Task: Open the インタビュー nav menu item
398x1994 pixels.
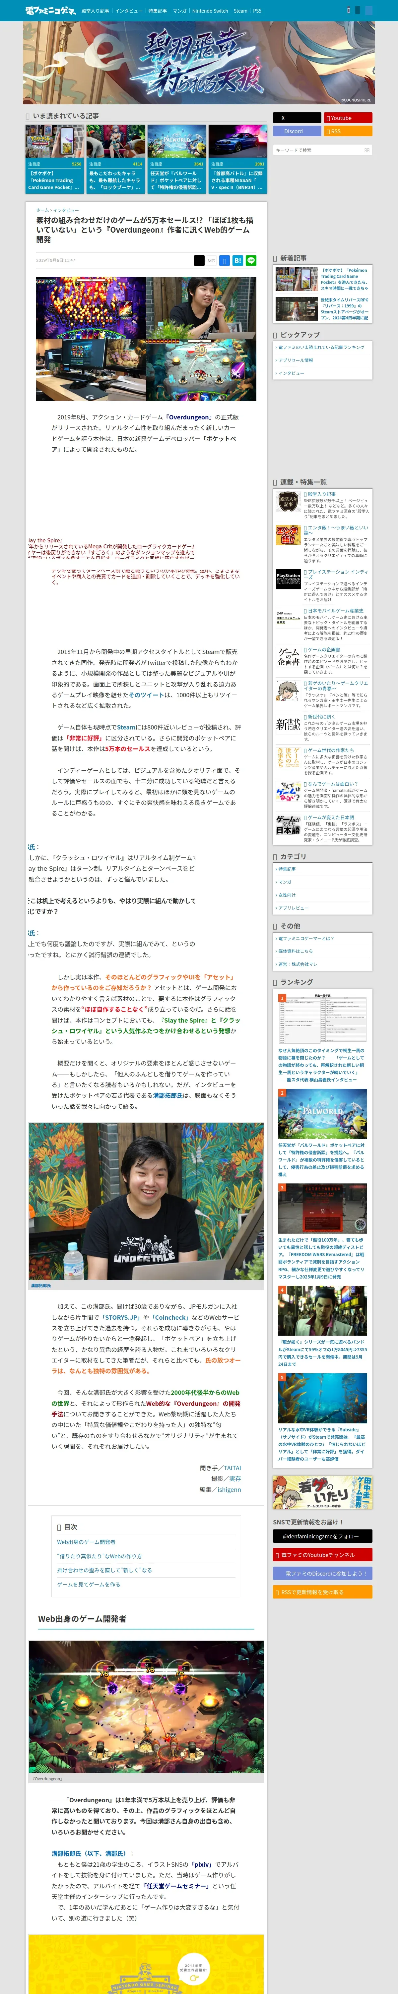Action: click(x=128, y=11)
